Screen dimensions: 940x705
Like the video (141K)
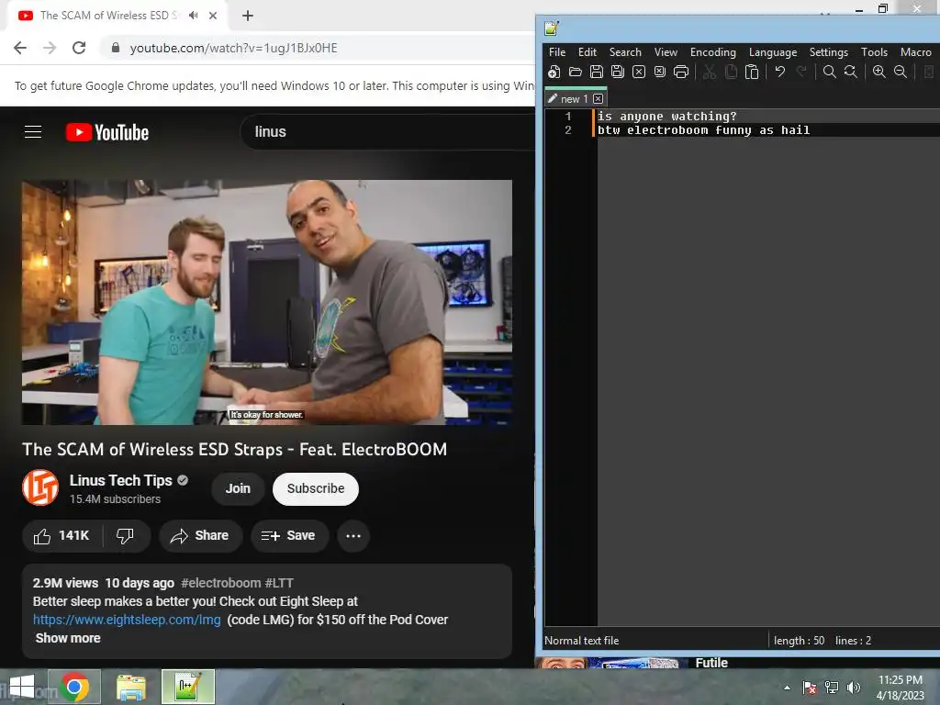[62, 535]
